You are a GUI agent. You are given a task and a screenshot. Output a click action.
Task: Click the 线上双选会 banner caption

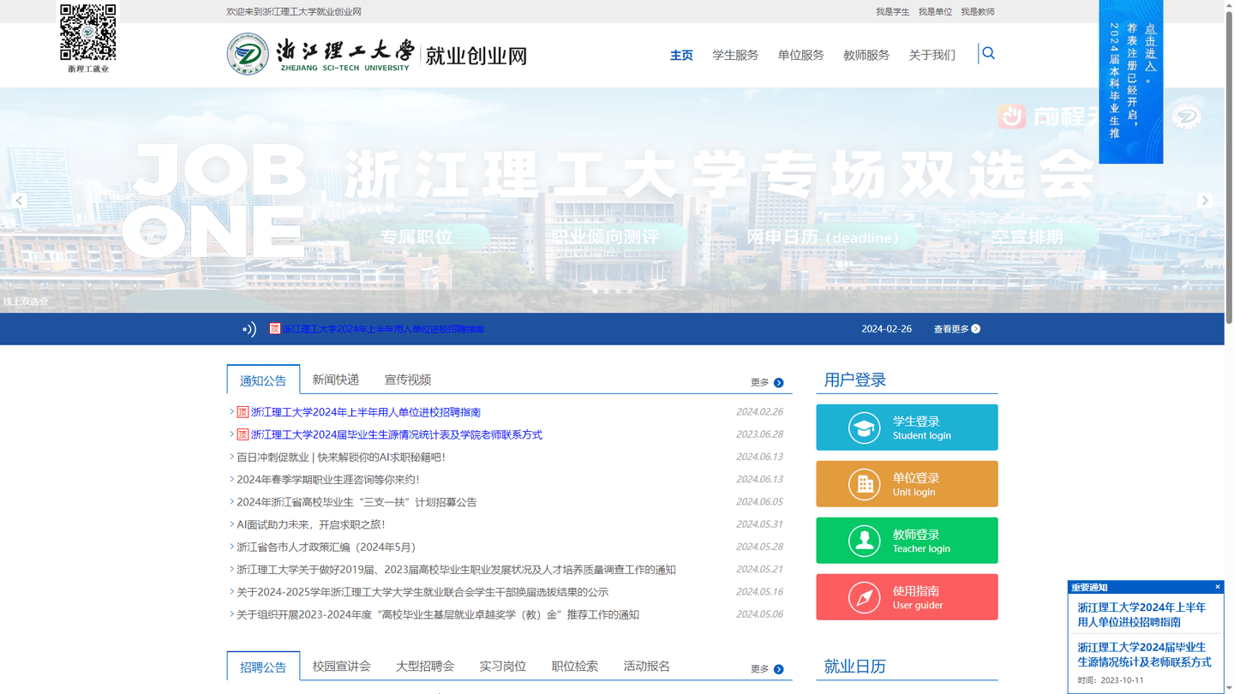(x=26, y=302)
